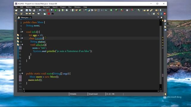Open the Debug configurations dropdown arrow
Screen dimensions: 191x107
(108, 10)
